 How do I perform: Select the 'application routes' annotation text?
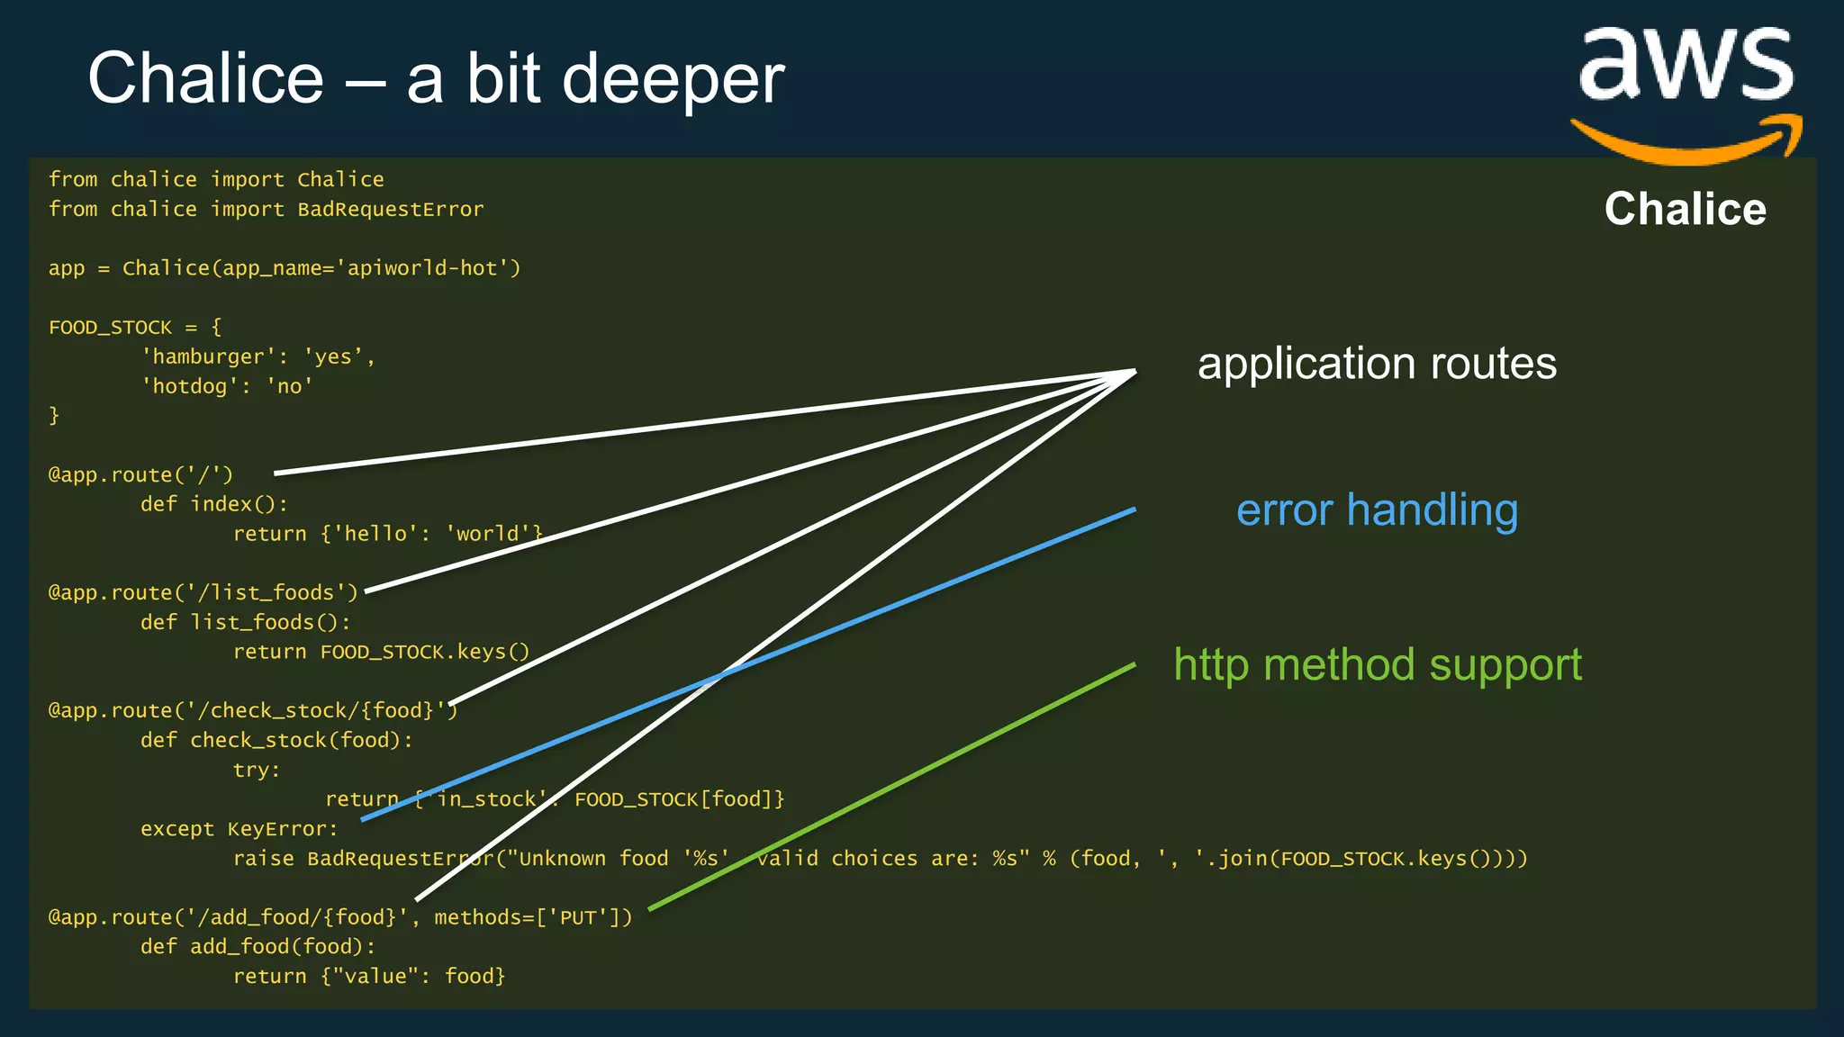tap(1377, 364)
